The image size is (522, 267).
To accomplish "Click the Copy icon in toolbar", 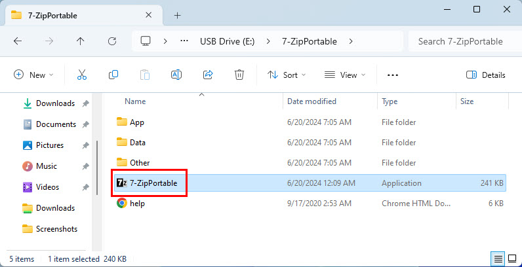I will click(x=113, y=75).
